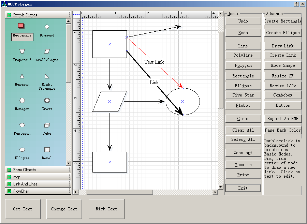The height and width of the screenshot is (224, 307).
Task: Pick the Cube shape icon
Action: pos(47,125)
